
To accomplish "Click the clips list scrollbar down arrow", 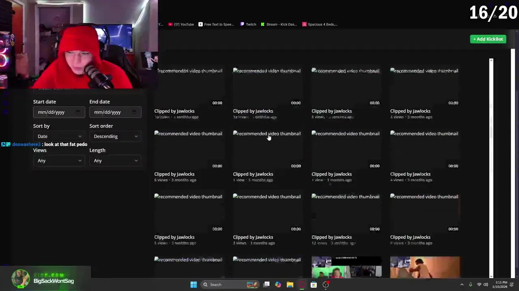I will click(x=491, y=276).
